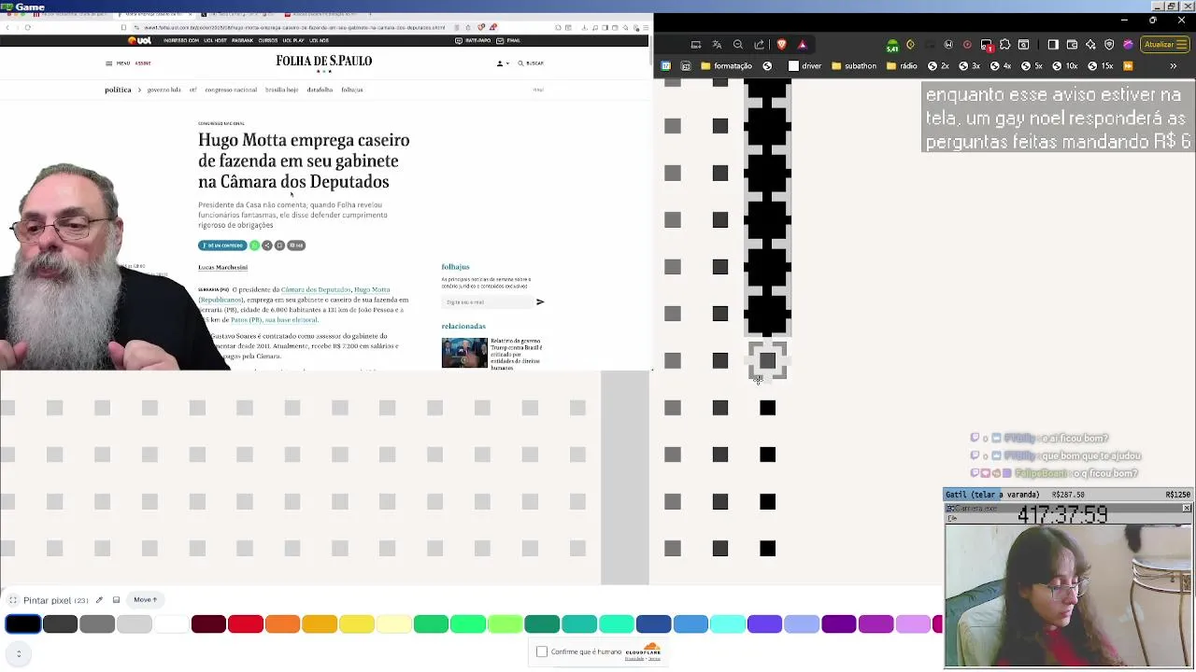Click the blue calendar bookmark icon
Image resolution: width=1196 pixels, height=672 pixels.
click(665, 66)
